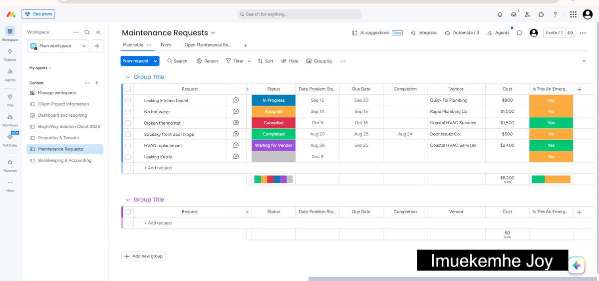Viewport: 599px width, 281px height.
Task: Click Search for anything field
Action: click(299, 14)
